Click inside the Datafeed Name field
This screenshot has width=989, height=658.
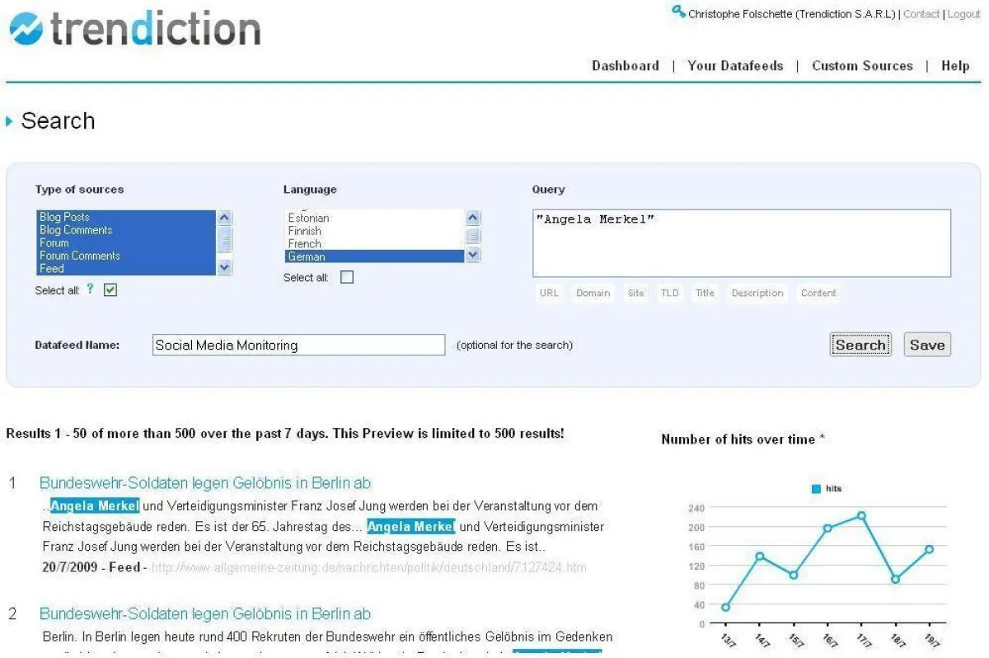[298, 345]
